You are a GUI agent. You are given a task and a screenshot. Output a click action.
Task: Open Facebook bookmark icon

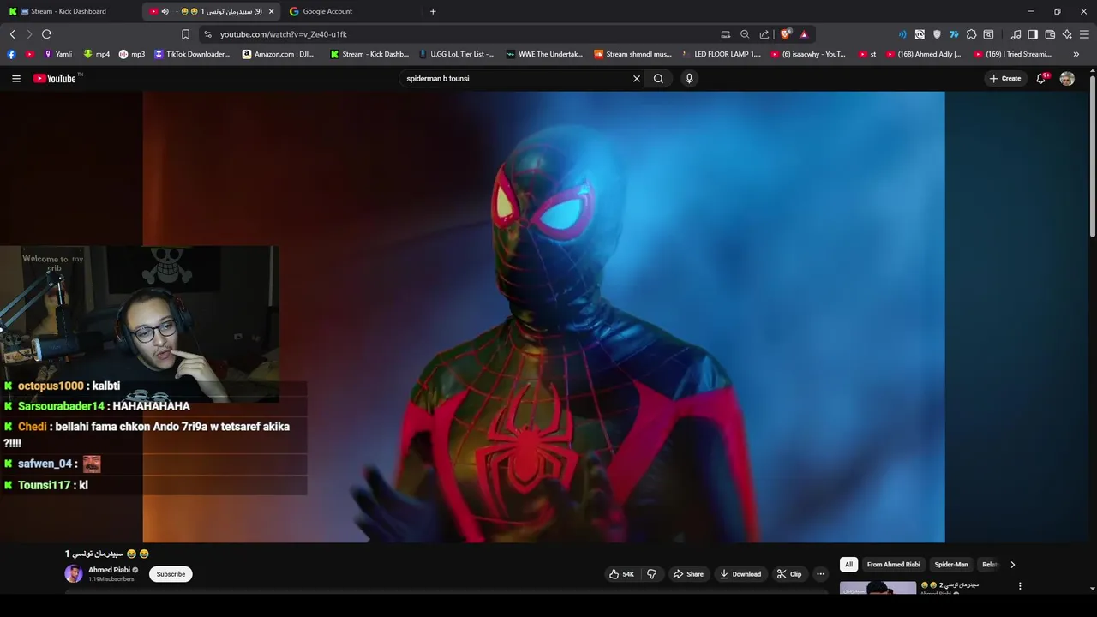coord(11,54)
